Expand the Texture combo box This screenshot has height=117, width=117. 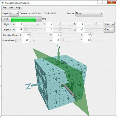[89, 14]
